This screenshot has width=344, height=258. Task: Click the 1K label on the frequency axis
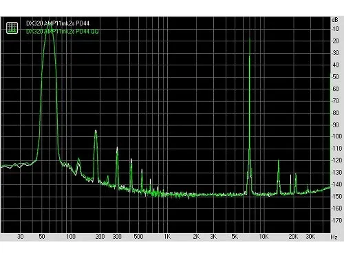[x=167, y=237]
